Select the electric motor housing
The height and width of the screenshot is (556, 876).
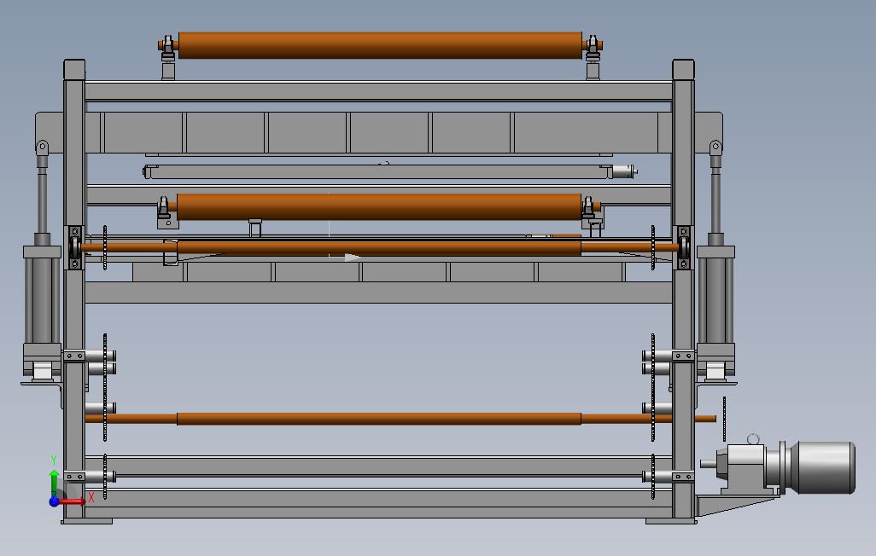(821, 467)
